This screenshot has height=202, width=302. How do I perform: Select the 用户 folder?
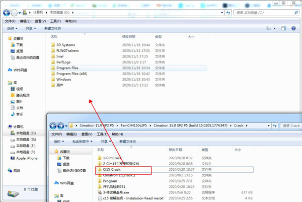57,85
